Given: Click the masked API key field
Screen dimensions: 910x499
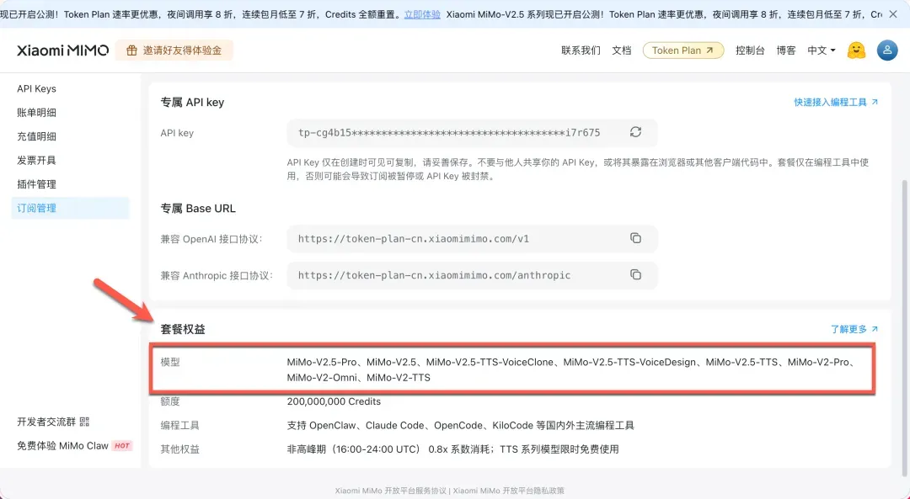Looking at the screenshot, I should pyautogui.click(x=472, y=133).
